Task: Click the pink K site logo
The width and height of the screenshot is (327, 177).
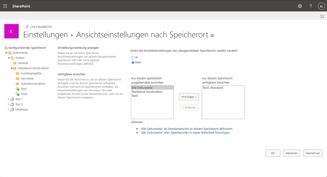Action: point(11,31)
